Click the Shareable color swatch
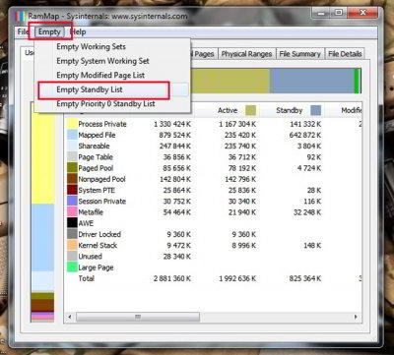394x355 pixels. tap(72, 146)
